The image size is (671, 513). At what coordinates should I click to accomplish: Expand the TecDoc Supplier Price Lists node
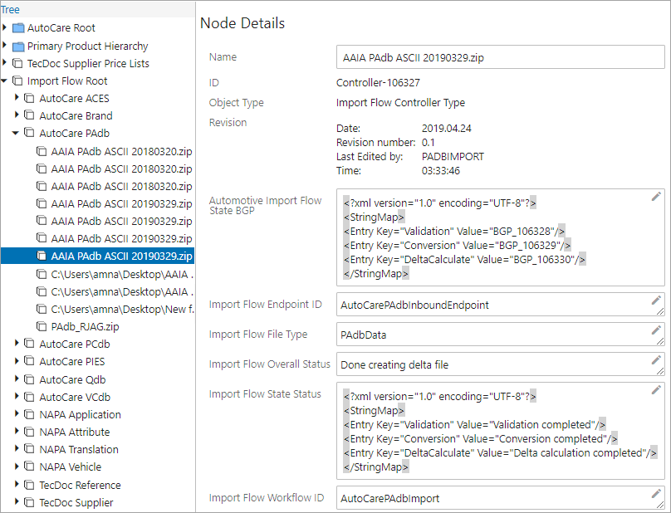point(5,62)
